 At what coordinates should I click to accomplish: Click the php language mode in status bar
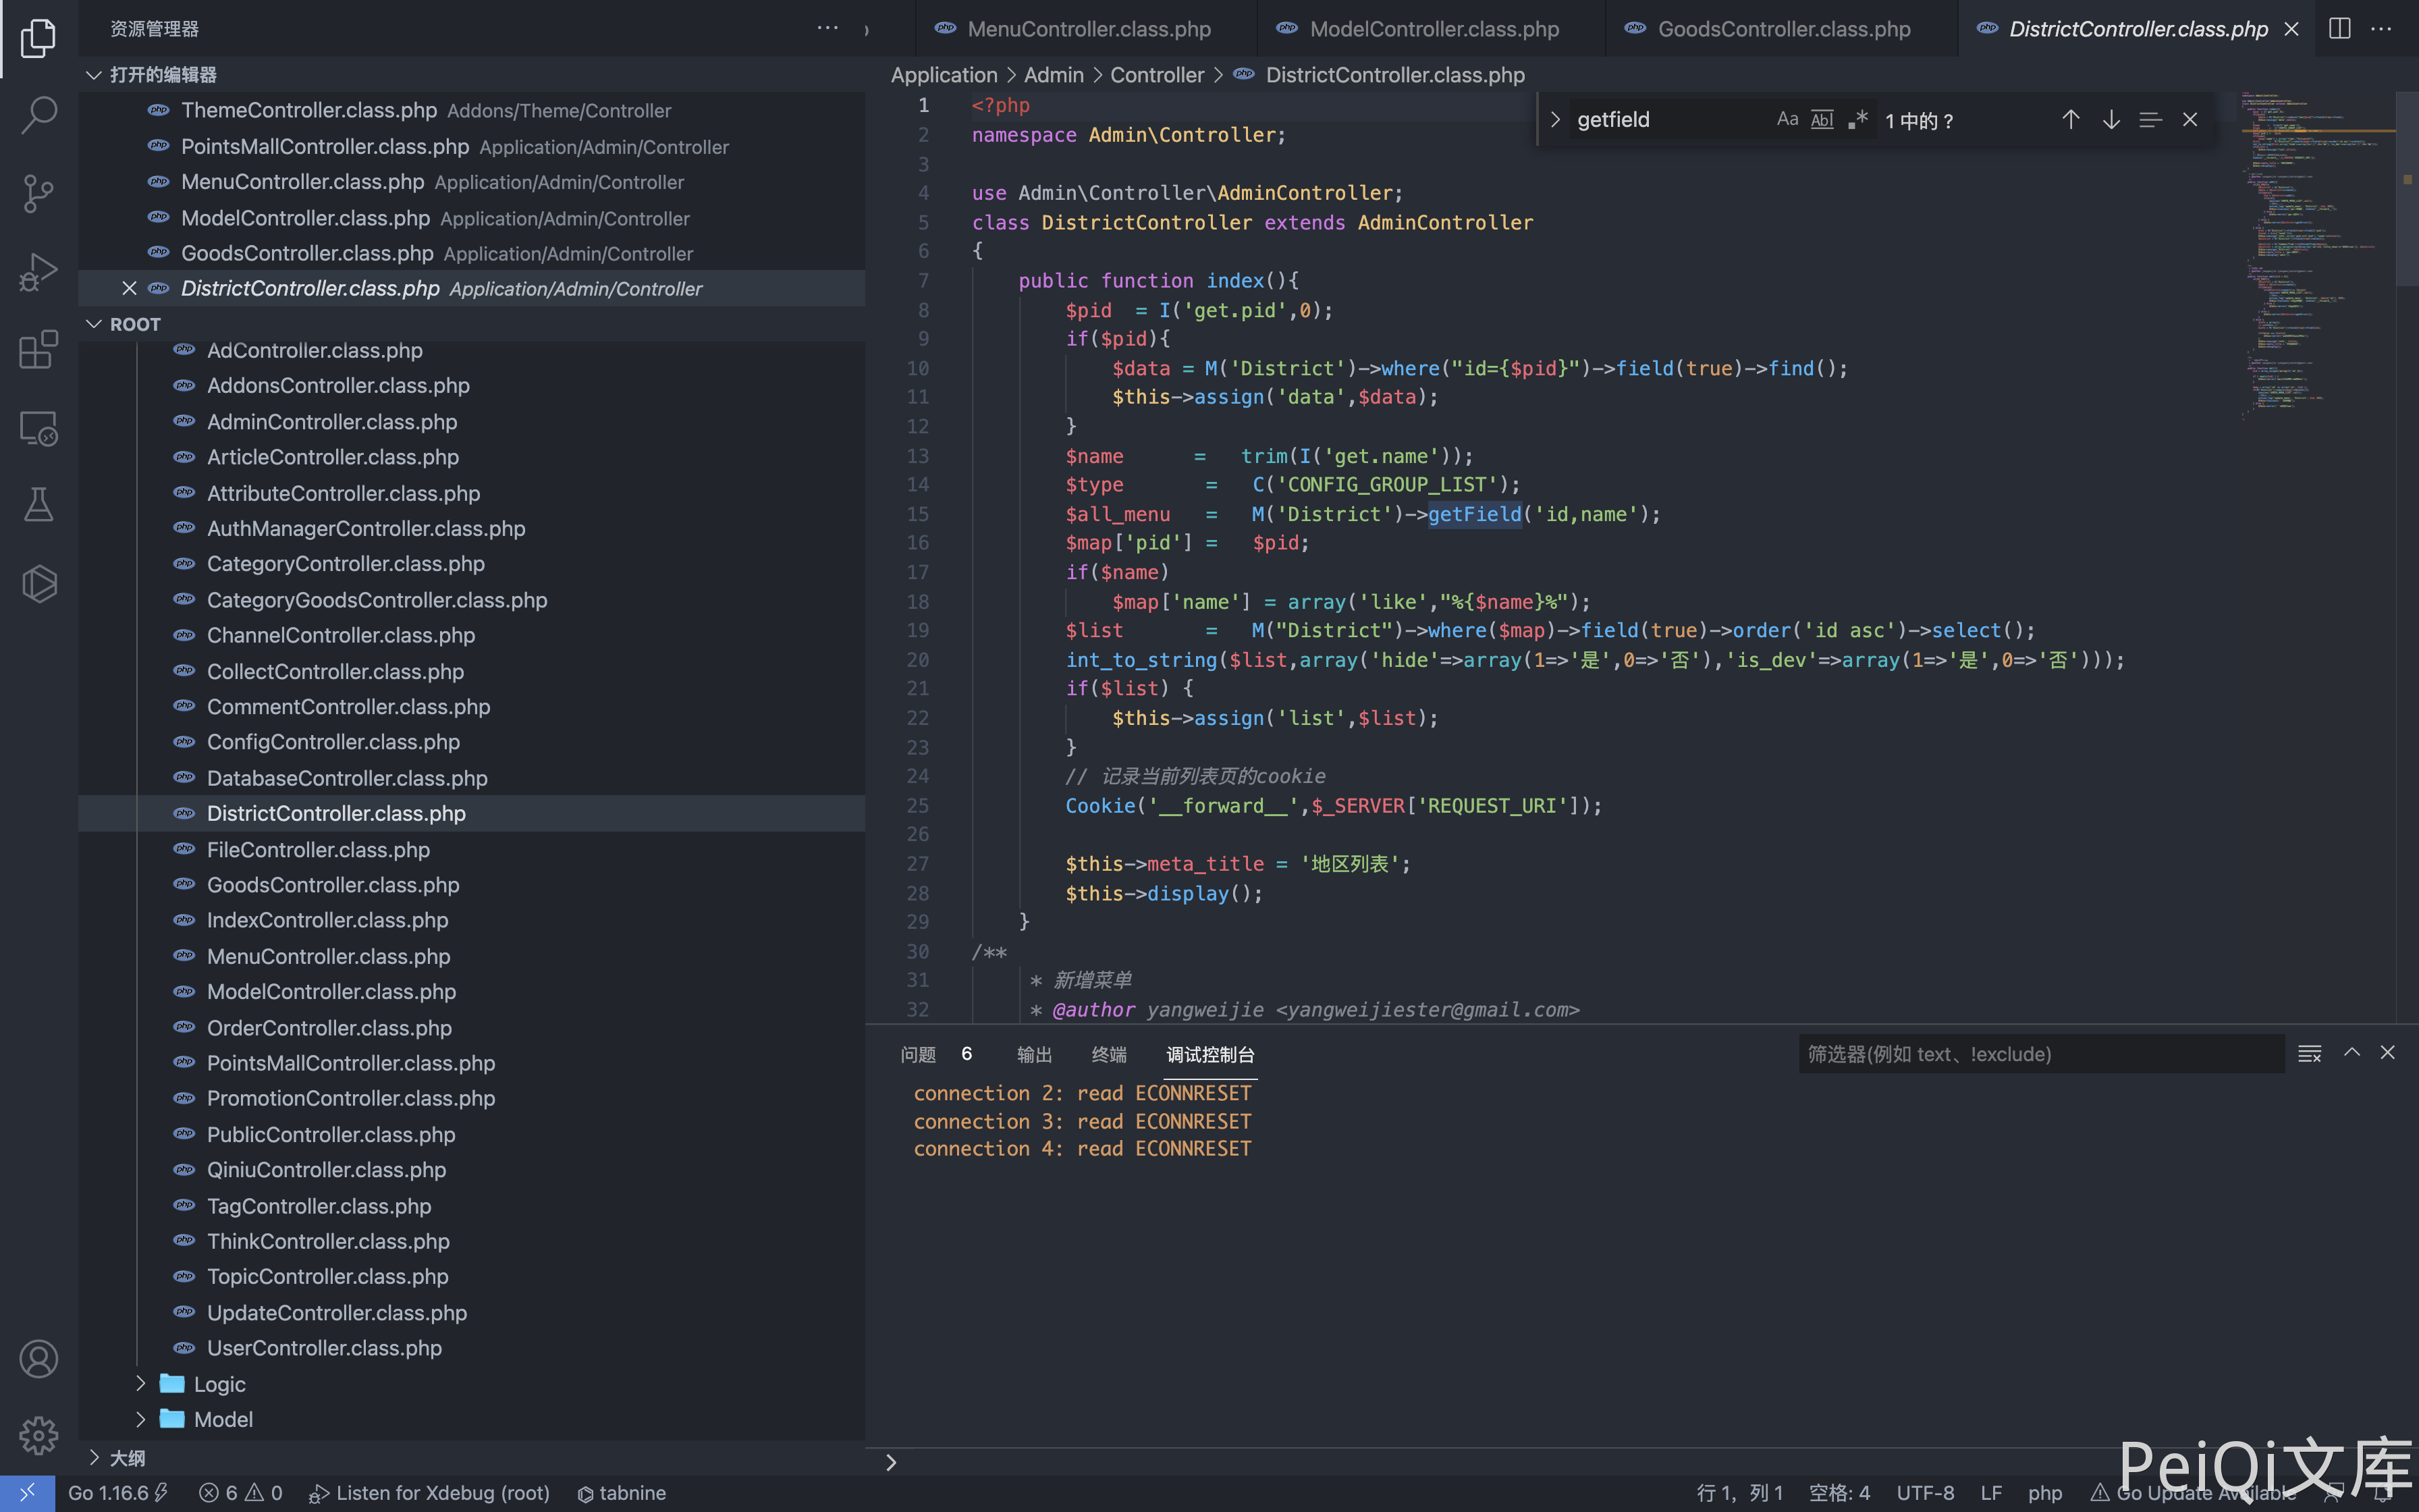click(2044, 1493)
